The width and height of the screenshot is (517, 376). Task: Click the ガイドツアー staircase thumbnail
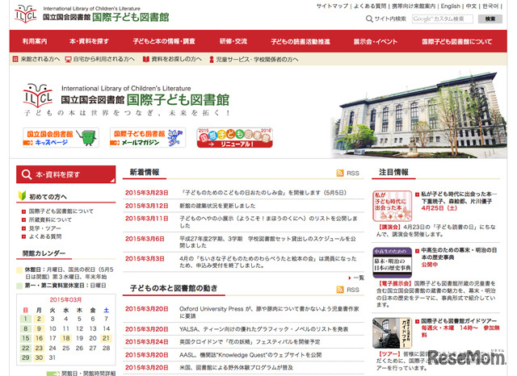pos(393,333)
